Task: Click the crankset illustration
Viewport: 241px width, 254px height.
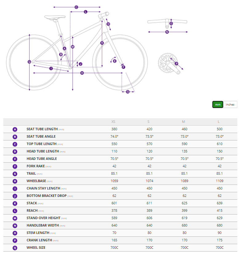Action: click(x=168, y=64)
